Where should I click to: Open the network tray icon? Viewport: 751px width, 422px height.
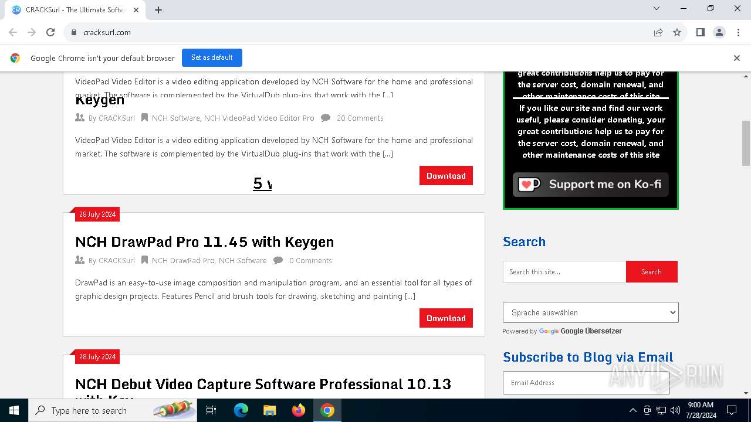661,410
